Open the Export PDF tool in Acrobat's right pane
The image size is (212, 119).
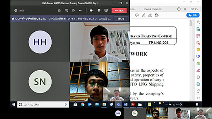click(198, 29)
